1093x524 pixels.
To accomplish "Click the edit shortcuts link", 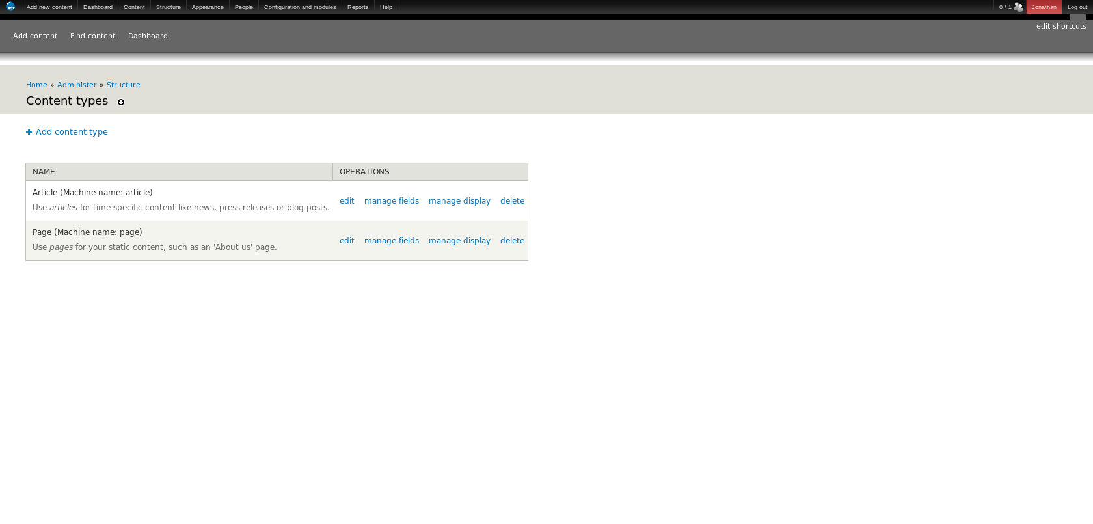I will click(x=1061, y=27).
